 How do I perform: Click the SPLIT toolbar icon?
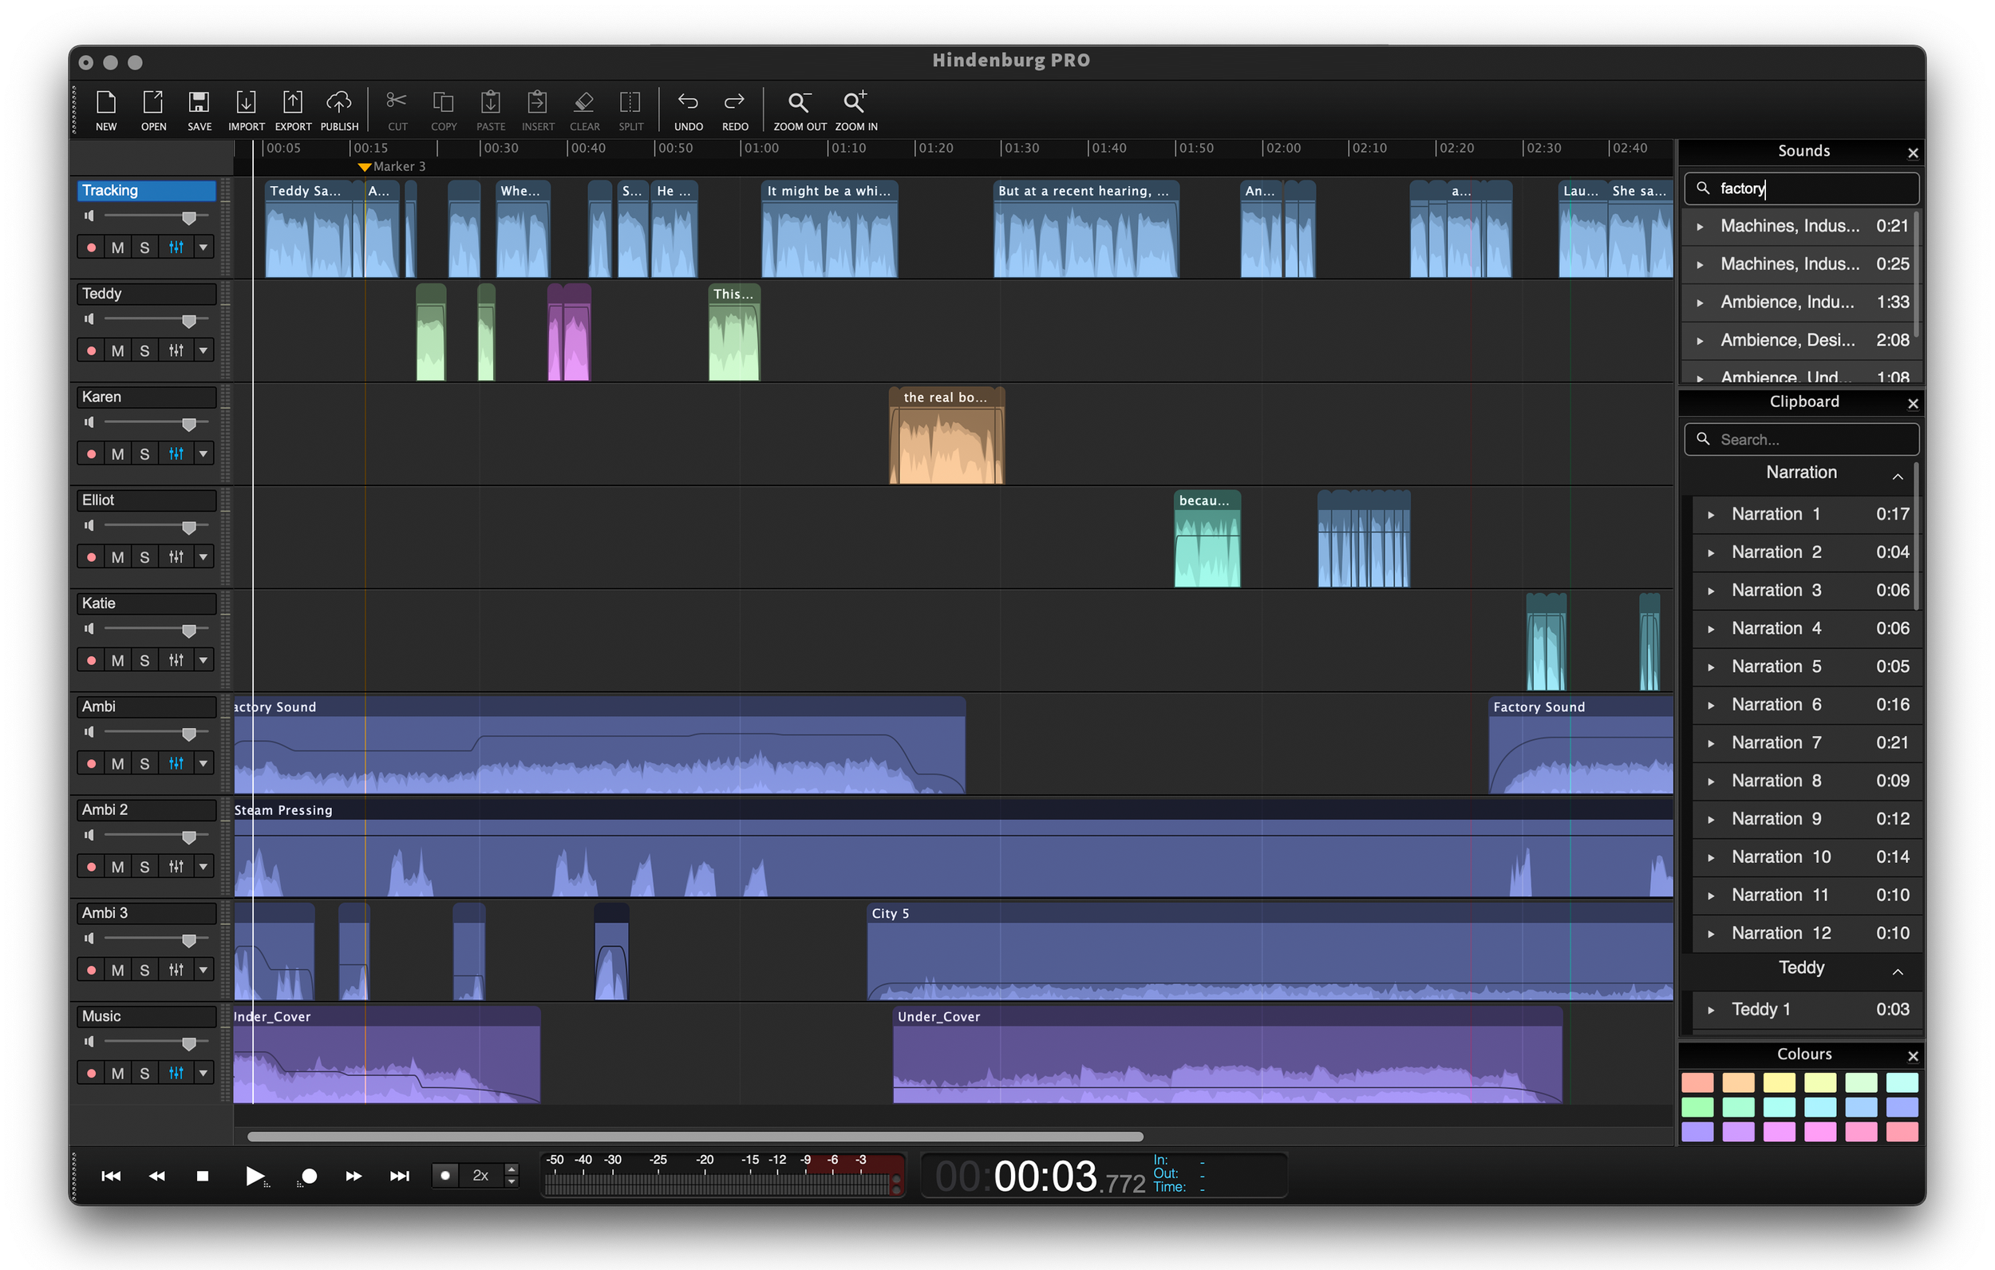pos(630,110)
